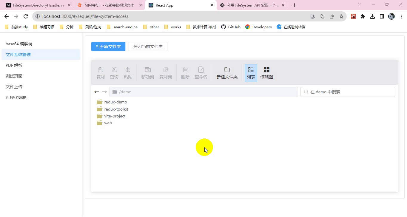Reload the page

(x=26, y=16)
